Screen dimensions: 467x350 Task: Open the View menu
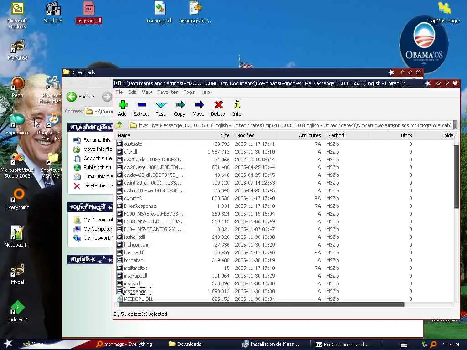[x=147, y=92]
